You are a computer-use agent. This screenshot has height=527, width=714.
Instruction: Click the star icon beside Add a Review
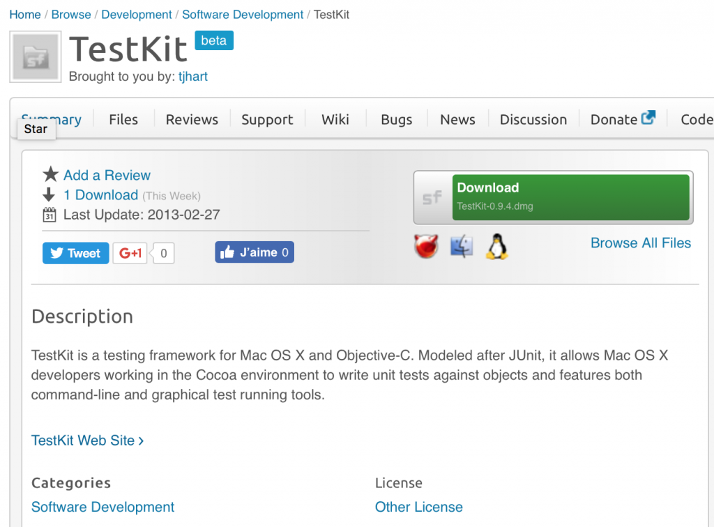50,174
